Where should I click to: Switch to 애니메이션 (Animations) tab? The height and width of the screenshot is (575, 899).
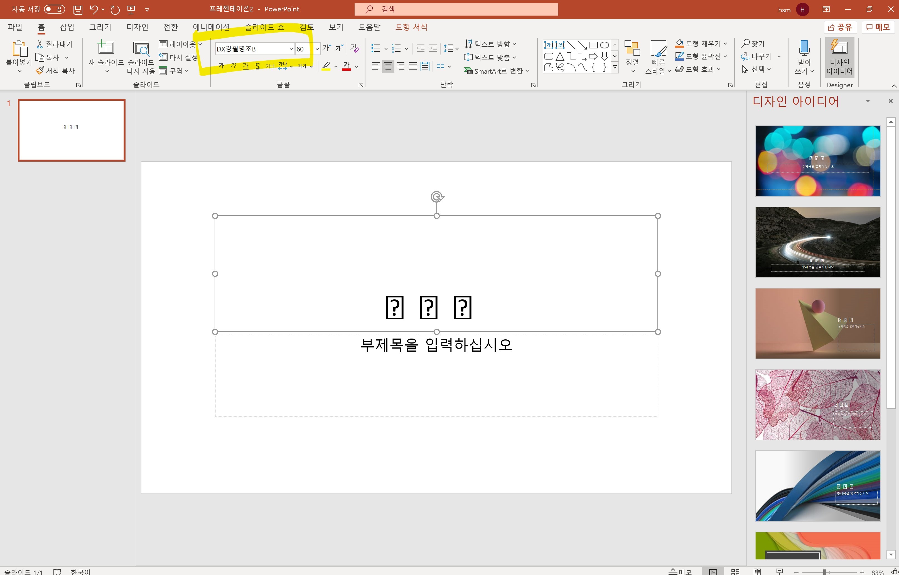click(212, 27)
